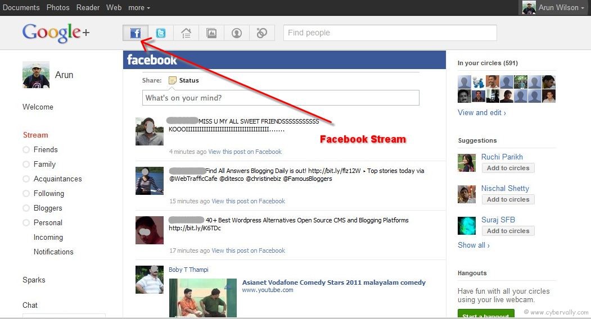Click avatar of the MISS U post author

pyautogui.click(x=150, y=131)
